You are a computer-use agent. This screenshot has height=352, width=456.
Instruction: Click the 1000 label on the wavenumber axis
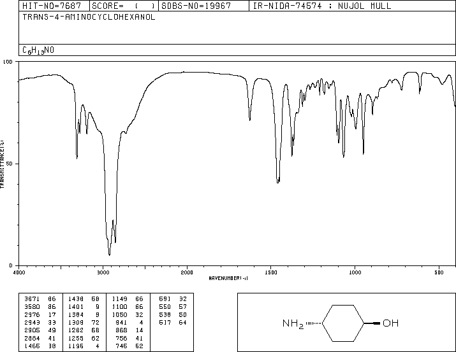click(x=355, y=272)
